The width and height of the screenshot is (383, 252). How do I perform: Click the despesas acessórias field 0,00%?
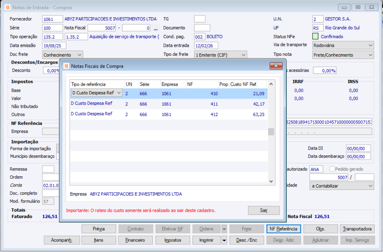(324, 71)
